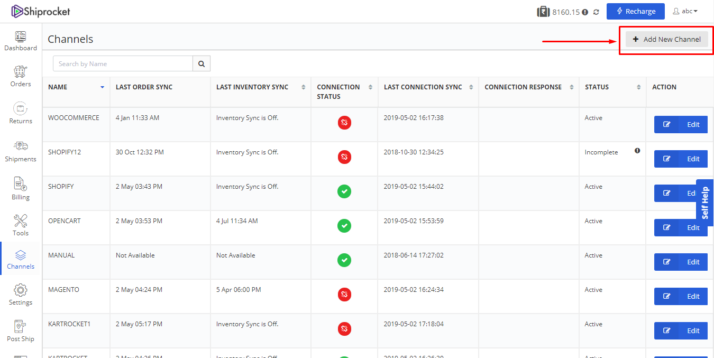Sort by Last Inventory Sync column

click(x=304, y=87)
